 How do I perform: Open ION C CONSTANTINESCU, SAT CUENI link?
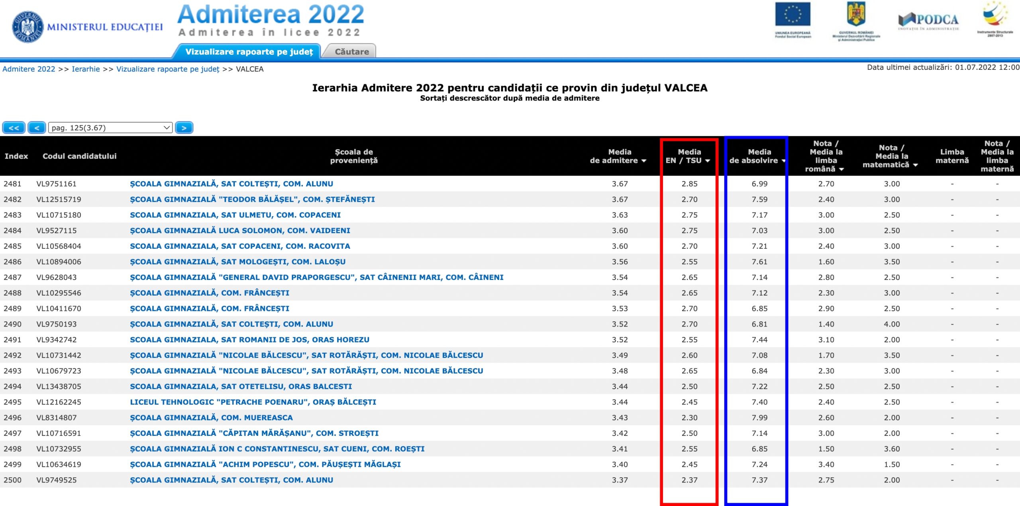tap(277, 449)
